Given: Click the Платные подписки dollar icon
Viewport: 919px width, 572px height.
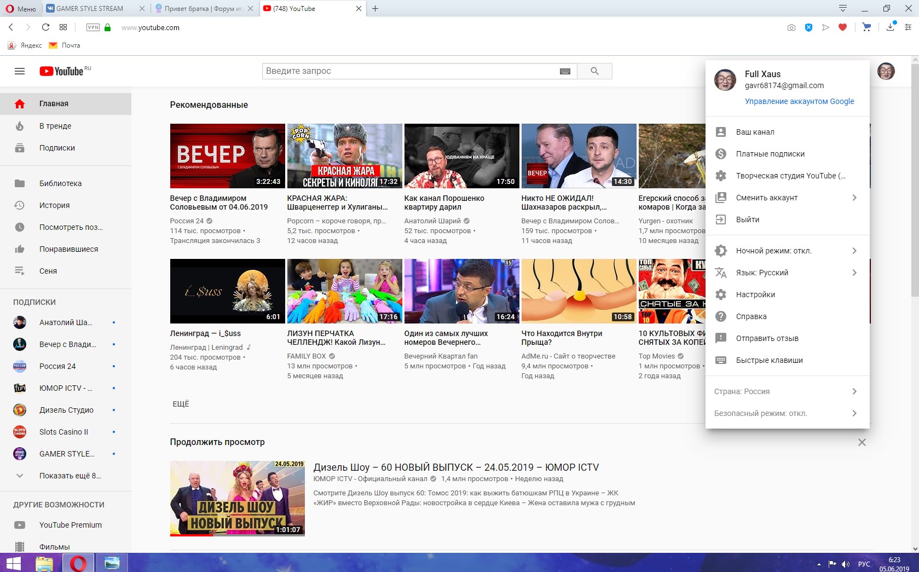Looking at the screenshot, I should tap(721, 154).
